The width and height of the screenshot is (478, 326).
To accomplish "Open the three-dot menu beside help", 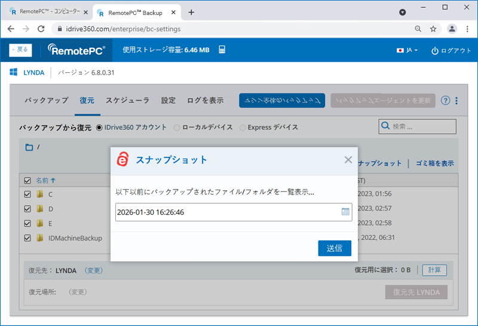I will [456, 100].
